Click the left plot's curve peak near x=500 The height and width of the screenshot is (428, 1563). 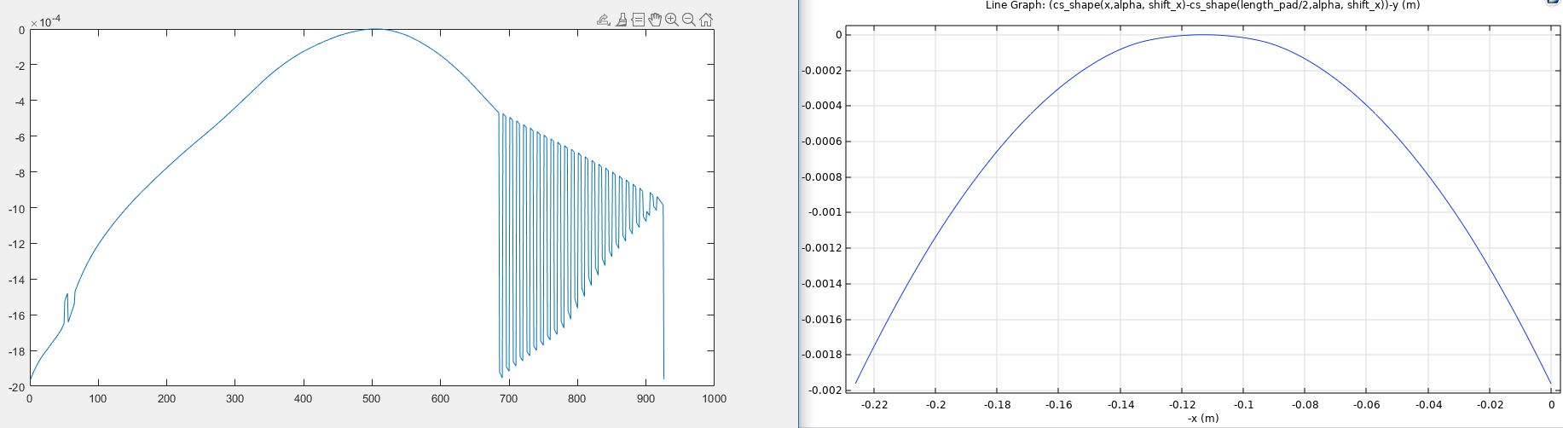pyautogui.click(x=373, y=30)
